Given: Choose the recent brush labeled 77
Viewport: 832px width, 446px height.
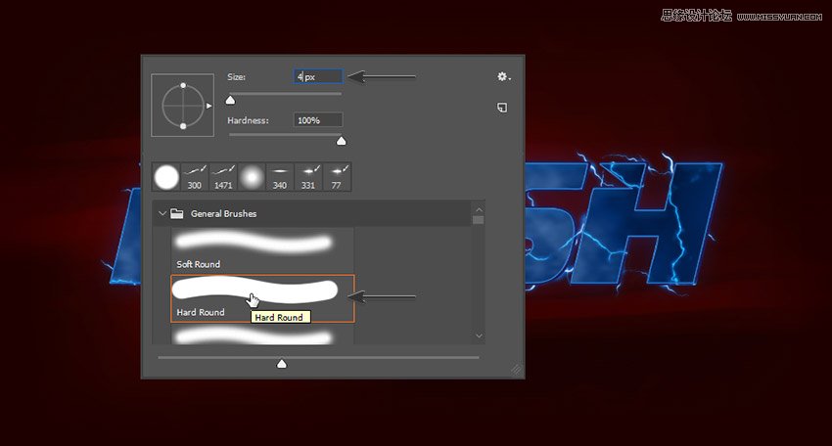Looking at the screenshot, I should [337, 177].
